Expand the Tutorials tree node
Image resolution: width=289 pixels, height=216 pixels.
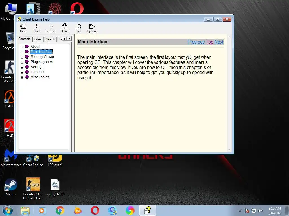tap(22, 72)
